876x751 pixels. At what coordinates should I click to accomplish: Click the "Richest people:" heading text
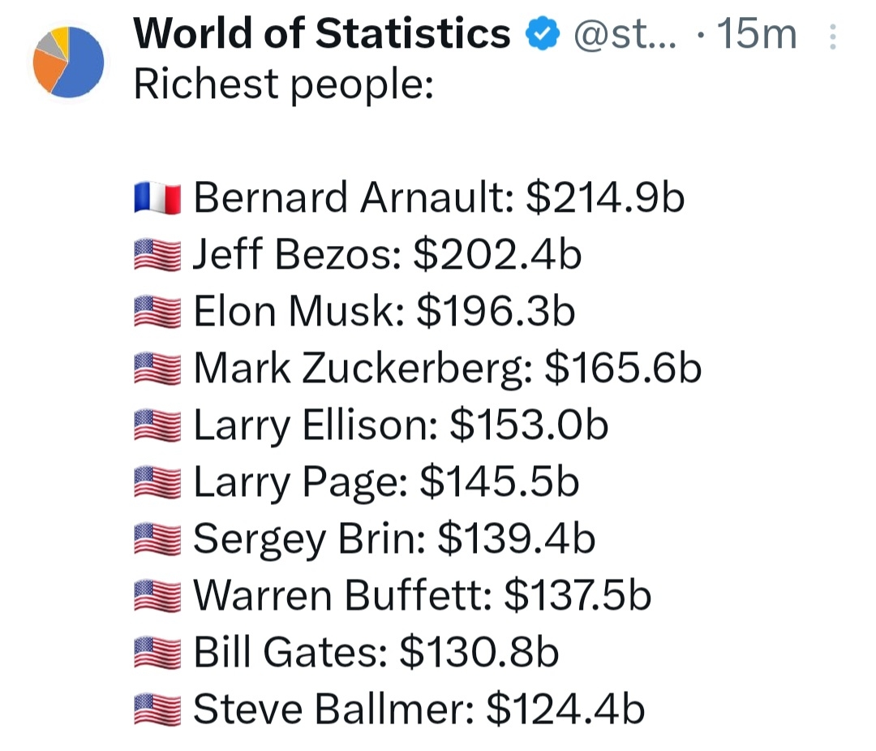point(283,84)
